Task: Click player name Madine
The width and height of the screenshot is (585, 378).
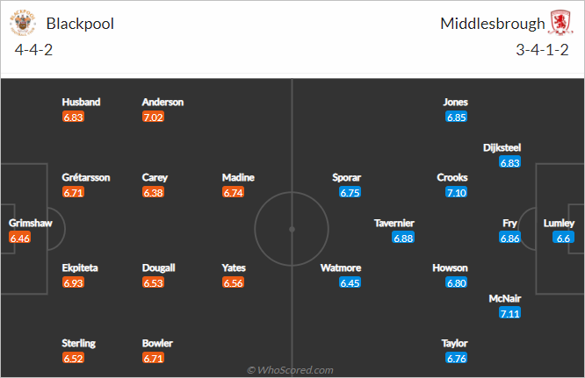Action: (x=238, y=177)
